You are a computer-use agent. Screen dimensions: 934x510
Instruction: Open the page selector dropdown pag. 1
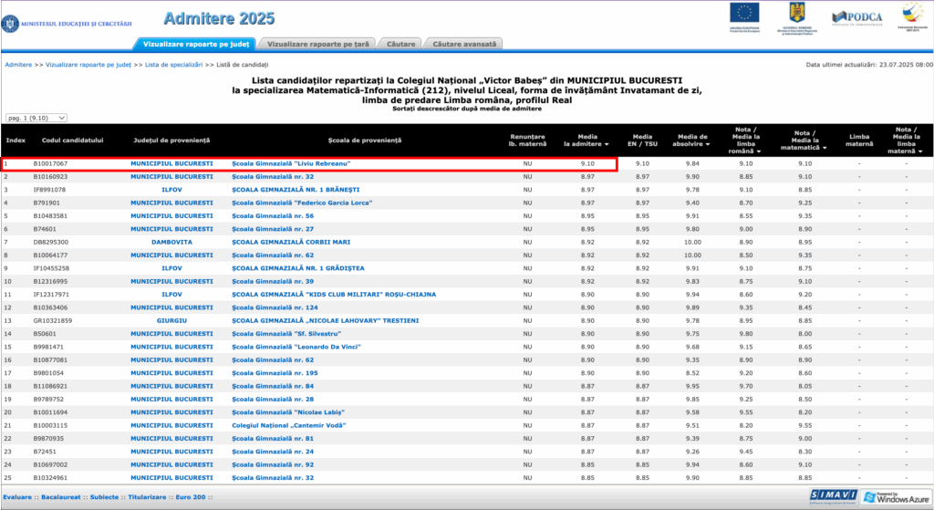click(x=36, y=118)
